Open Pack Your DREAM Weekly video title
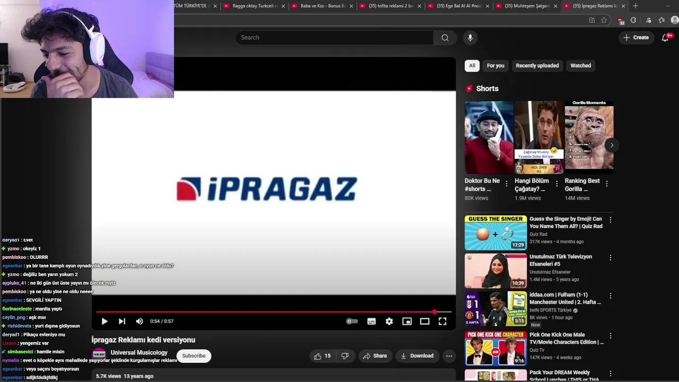The image size is (679, 382). [x=565, y=376]
